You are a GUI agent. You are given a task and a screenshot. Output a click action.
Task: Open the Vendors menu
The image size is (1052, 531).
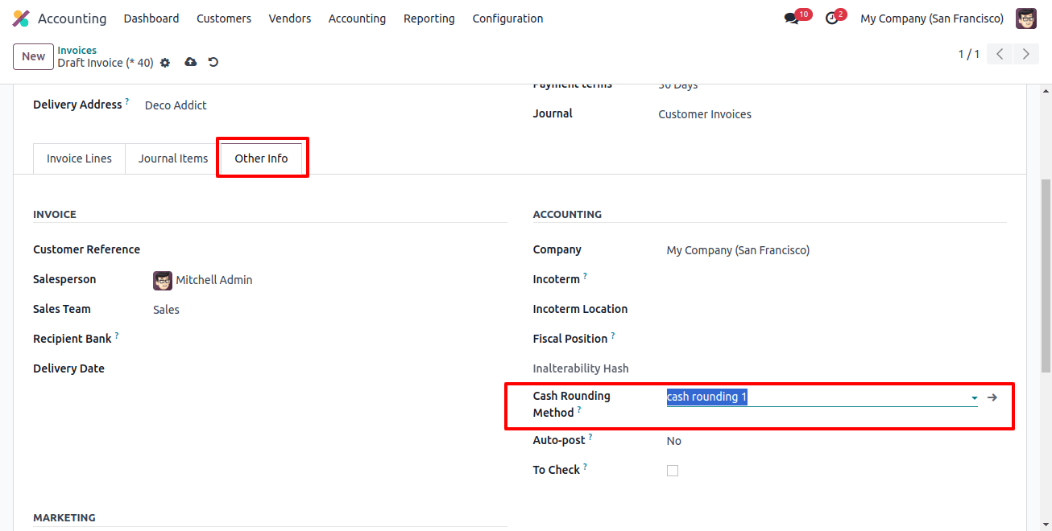[290, 19]
